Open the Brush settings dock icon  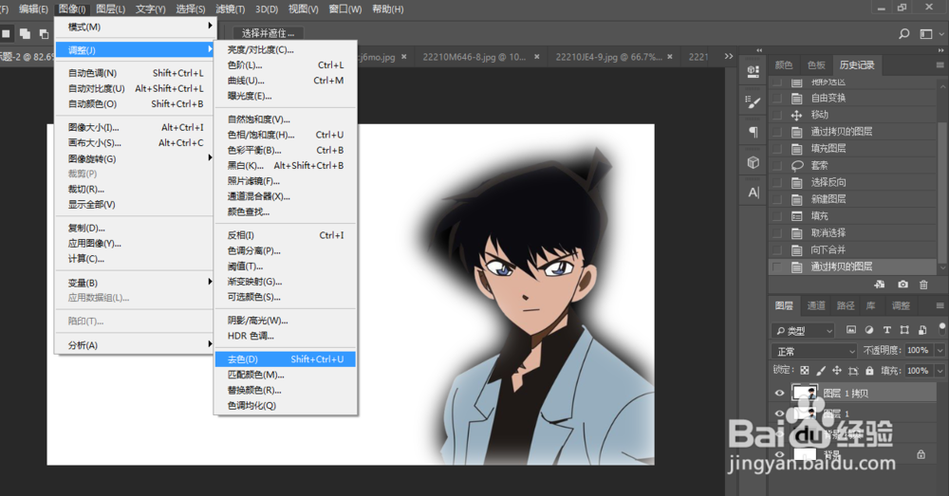point(753,101)
